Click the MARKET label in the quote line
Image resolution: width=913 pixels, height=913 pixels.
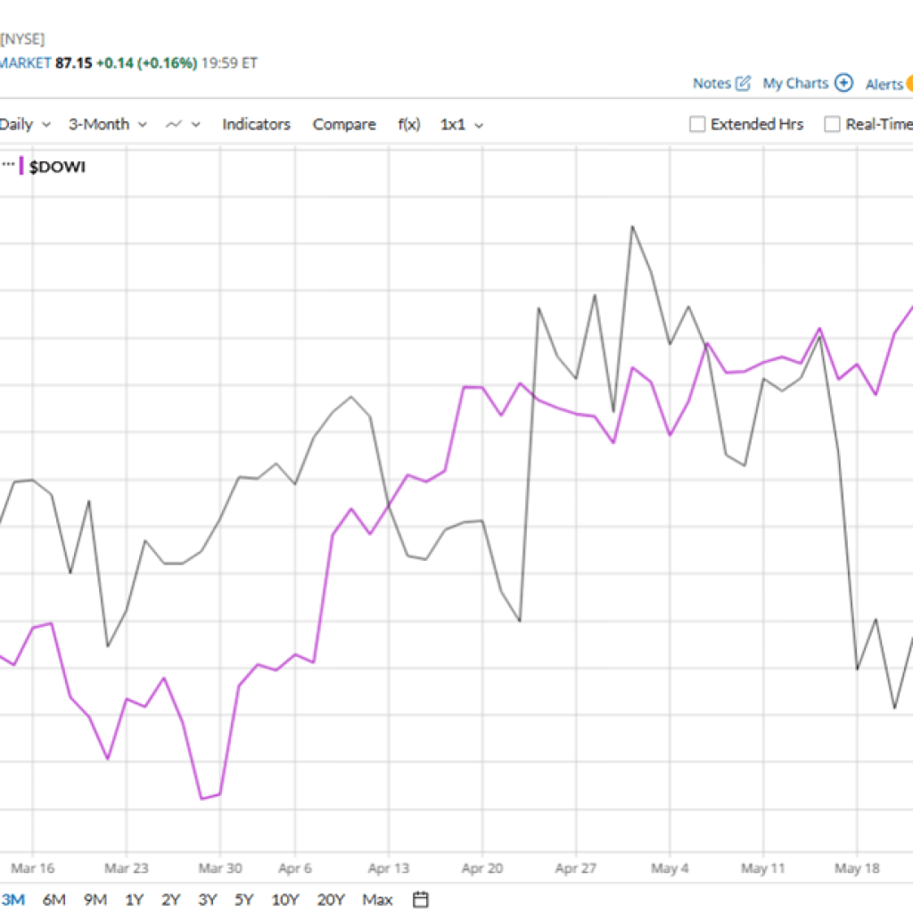pos(26,63)
